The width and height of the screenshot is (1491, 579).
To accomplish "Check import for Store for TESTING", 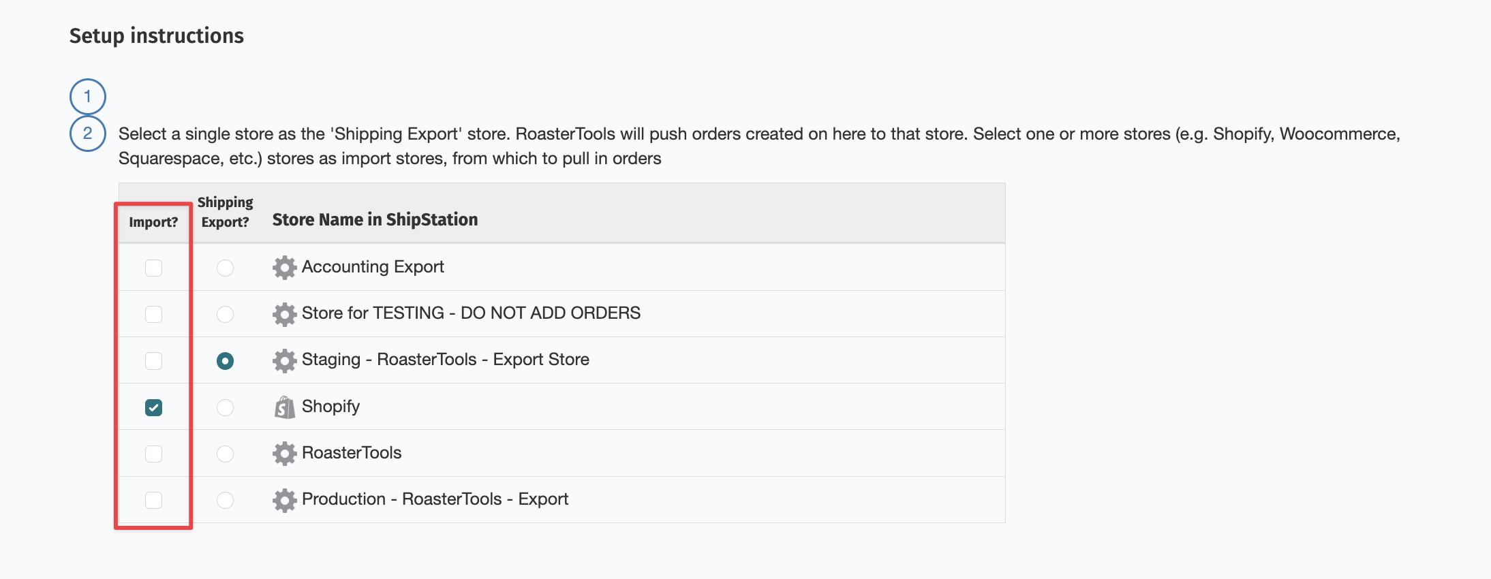I will [x=154, y=314].
